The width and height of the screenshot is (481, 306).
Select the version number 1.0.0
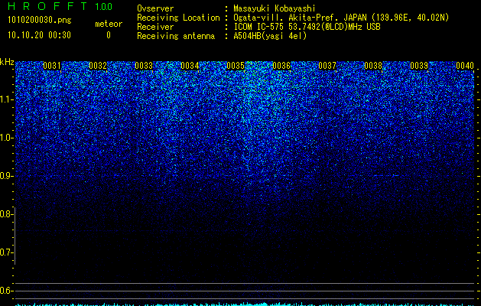(x=104, y=6)
